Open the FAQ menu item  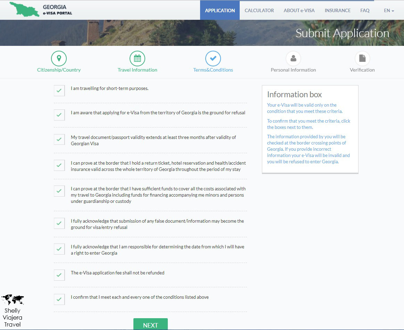pyautogui.click(x=365, y=10)
